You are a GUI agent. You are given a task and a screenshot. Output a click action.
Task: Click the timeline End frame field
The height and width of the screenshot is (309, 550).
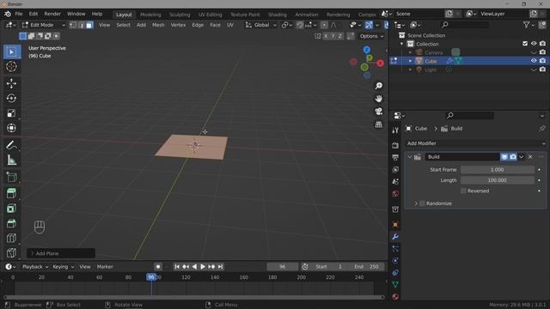point(367,267)
